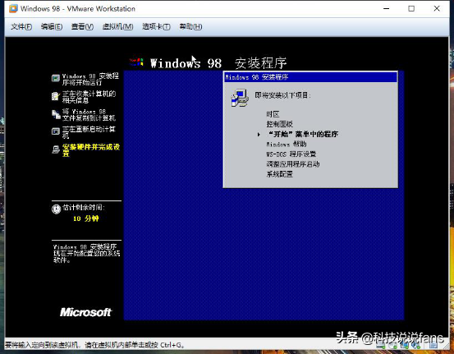Click the “开始”菜单中的程序 item

tap(303, 134)
